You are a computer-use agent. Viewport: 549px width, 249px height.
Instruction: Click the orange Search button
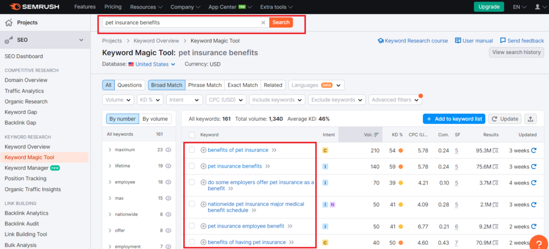tap(281, 23)
